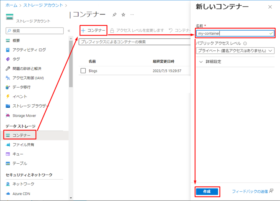Click the Azure CDN cloud icon
280x201 pixels.
tap(8, 194)
